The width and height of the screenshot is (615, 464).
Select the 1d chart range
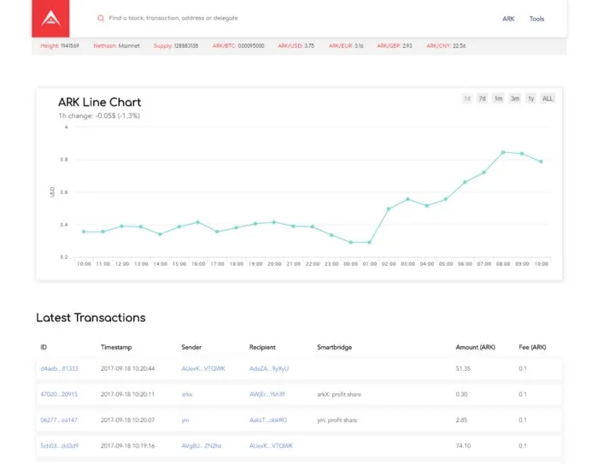click(x=466, y=98)
